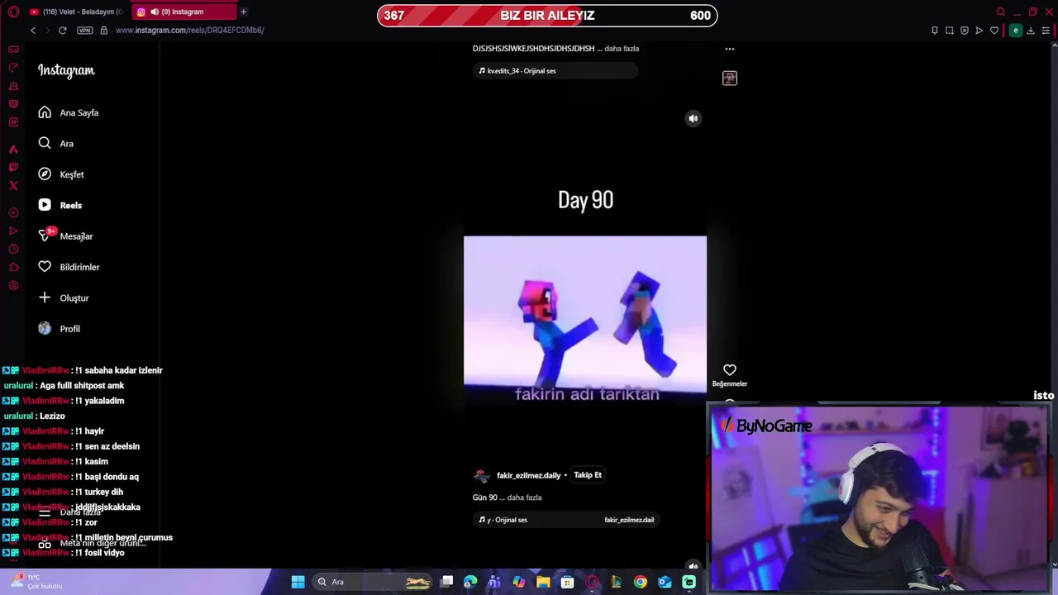Click the Takip Et follow button
Viewport: 1058px width, 595px height.
coord(588,474)
